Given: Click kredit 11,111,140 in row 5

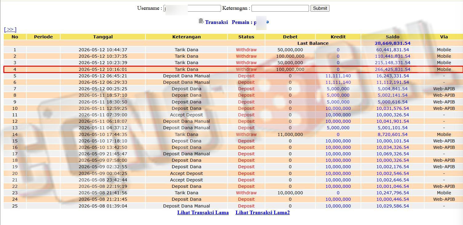Looking at the screenshot, I should point(338,76).
